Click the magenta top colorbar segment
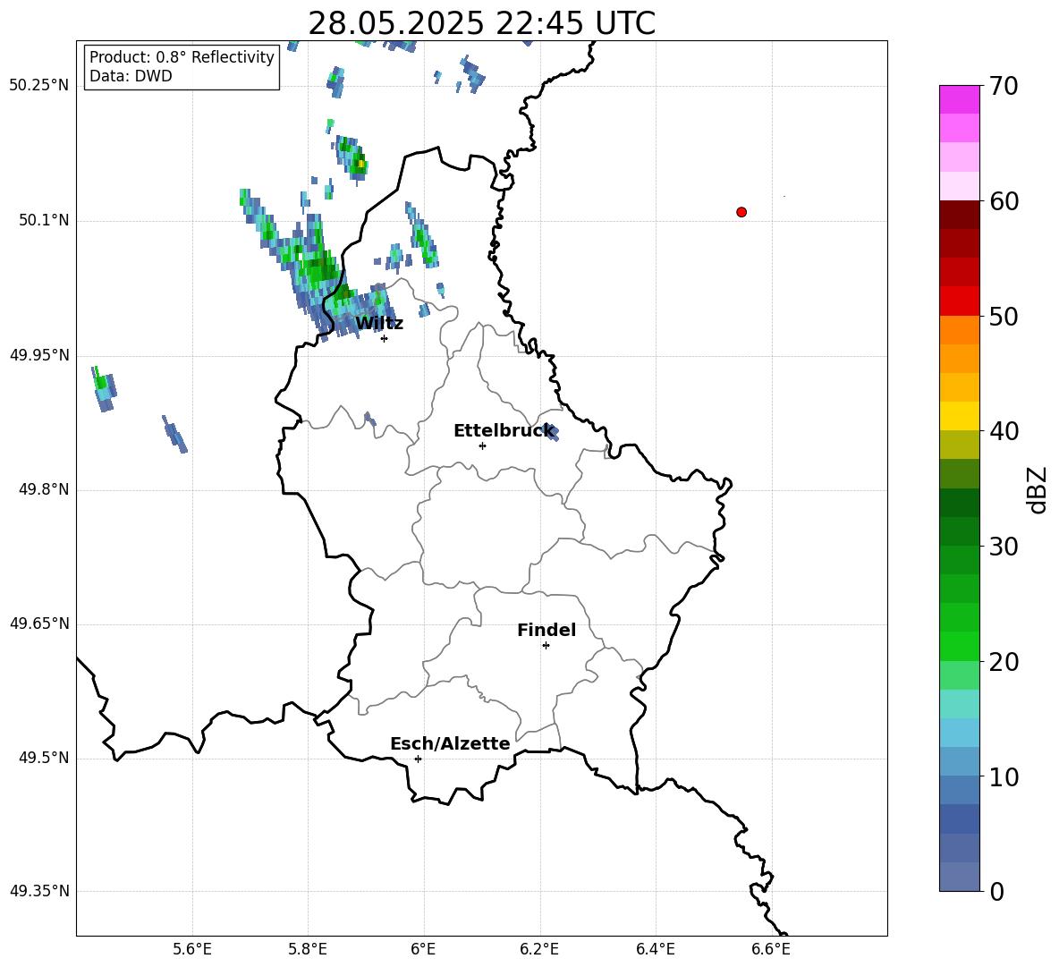This screenshot has width=1059, height=967. click(x=959, y=99)
